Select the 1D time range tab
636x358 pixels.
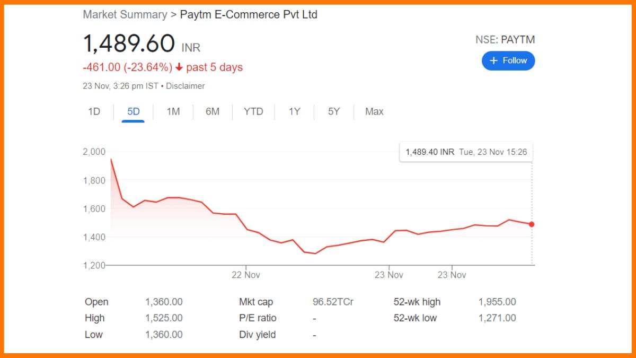point(94,111)
